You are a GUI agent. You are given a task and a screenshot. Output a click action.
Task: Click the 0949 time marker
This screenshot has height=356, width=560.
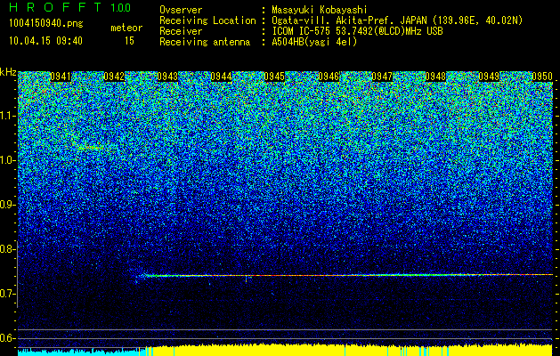click(x=490, y=77)
